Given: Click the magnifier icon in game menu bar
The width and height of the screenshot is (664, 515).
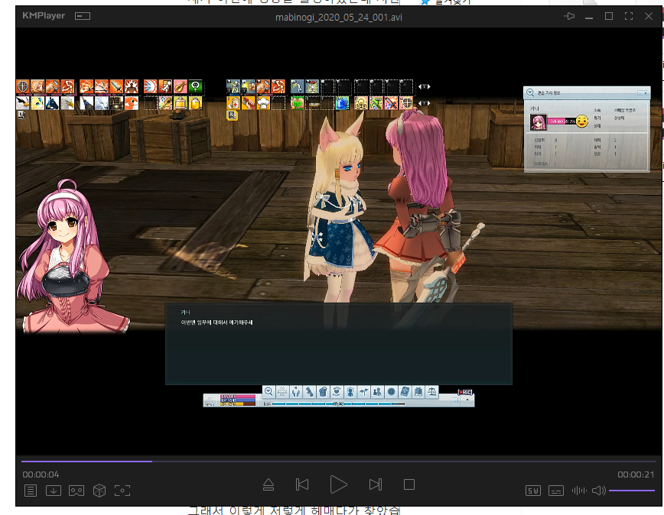Looking at the screenshot, I should coord(269,391).
